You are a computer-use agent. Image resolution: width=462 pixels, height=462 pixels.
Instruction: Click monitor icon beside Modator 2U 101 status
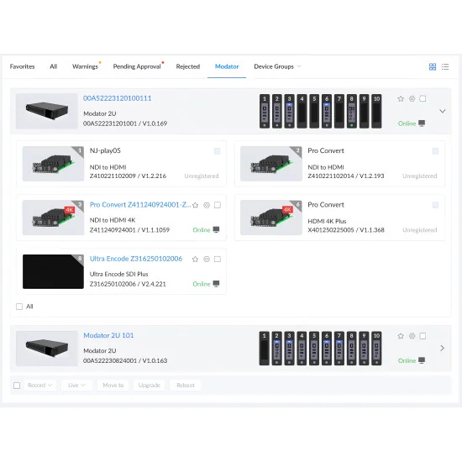[x=422, y=360]
